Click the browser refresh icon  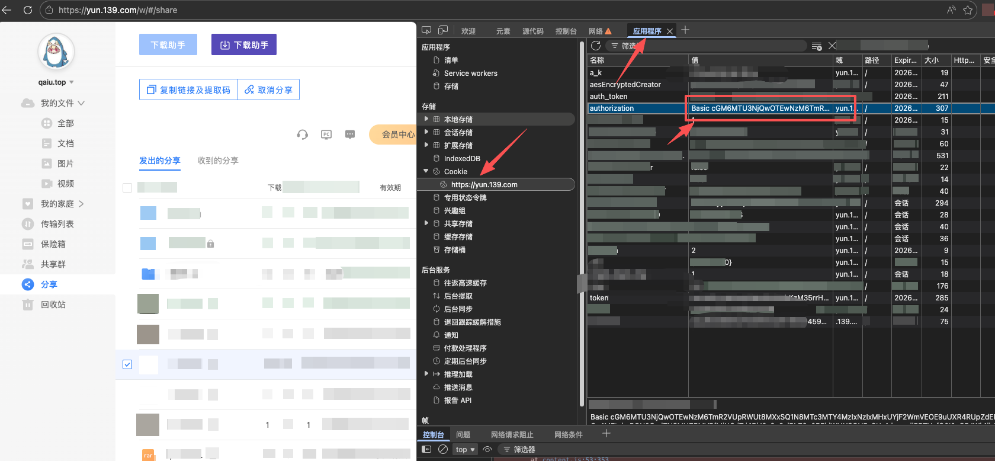coord(27,10)
